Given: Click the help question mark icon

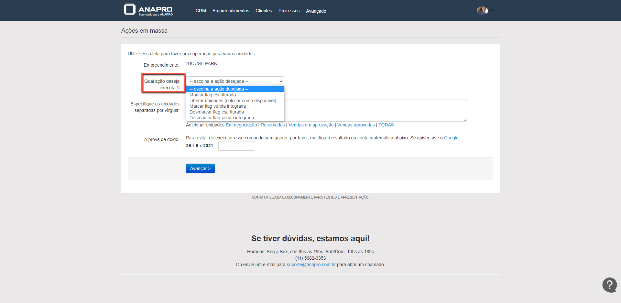Looking at the screenshot, I should click(609, 285).
